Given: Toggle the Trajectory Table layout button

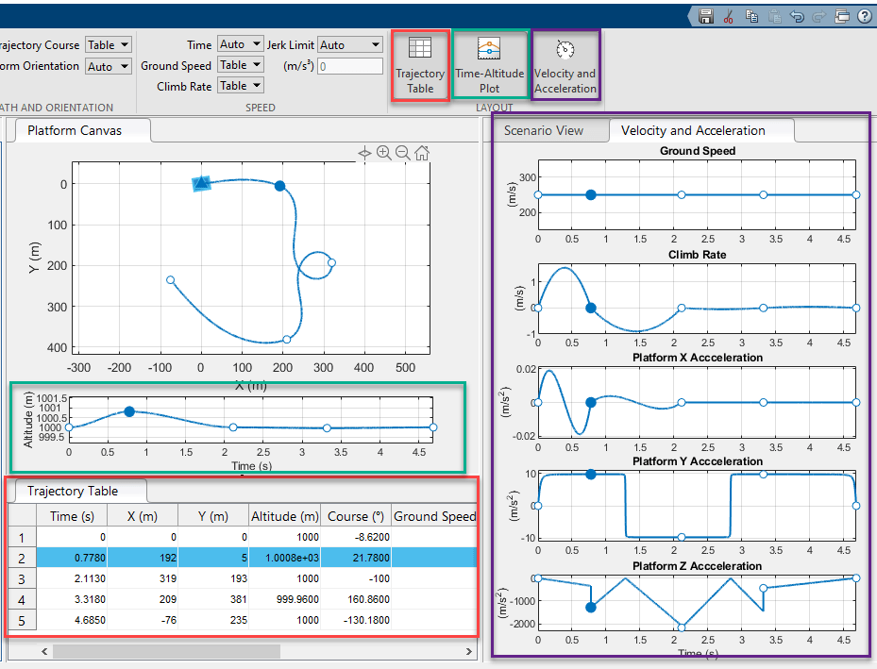Looking at the screenshot, I should tap(420, 65).
